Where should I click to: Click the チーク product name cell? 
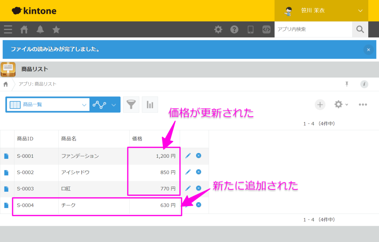(x=94, y=205)
